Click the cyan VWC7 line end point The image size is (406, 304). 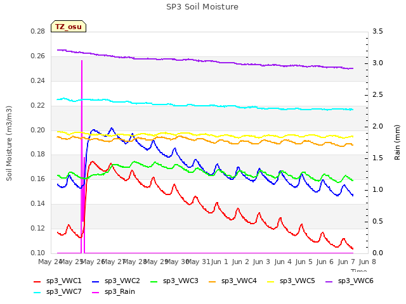(353, 110)
